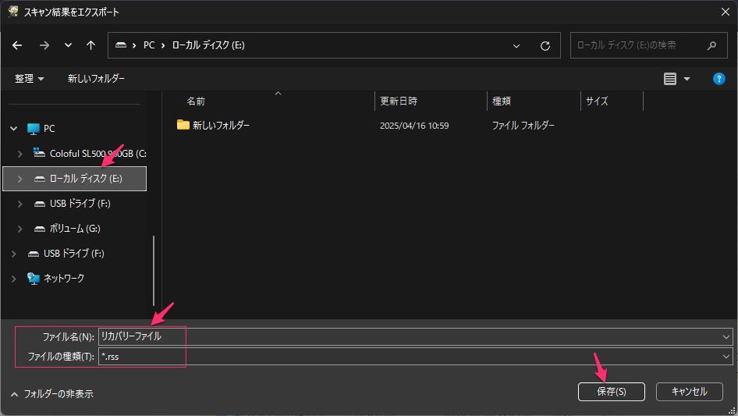Select the 新しいフォルダー folder in file list
The width and height of the screenshot is (738, 416).
(x=221, y=125)
